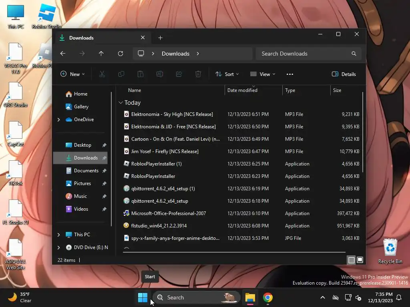Screen dimensions: 410x307
Task: Open the notification bell
Action: (399, 297)
